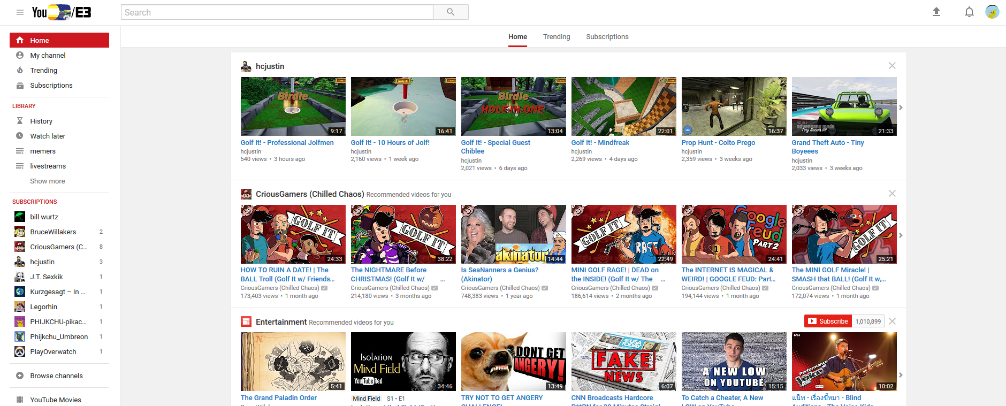Open Prop Hunt - Colto Prego title
The width and height of the screenshot is (1006, 406).
tap(718, 143)
